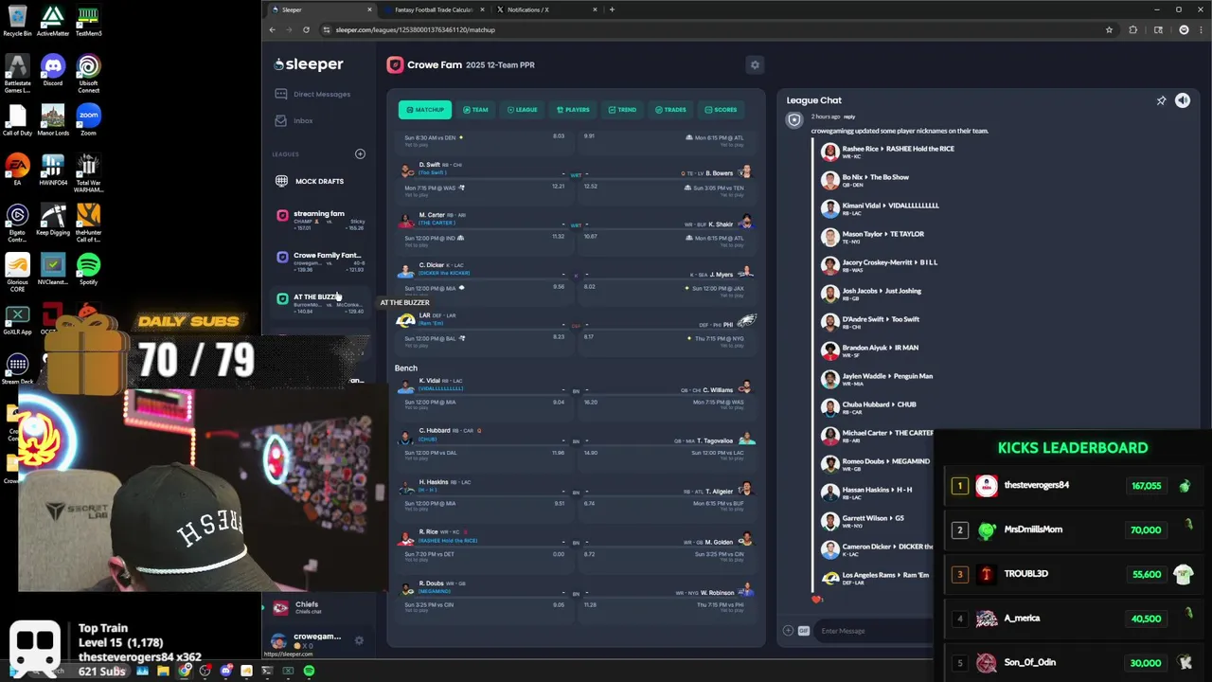
Task: Mute League Chat with speaker icon
Action: coord(1183,100)
